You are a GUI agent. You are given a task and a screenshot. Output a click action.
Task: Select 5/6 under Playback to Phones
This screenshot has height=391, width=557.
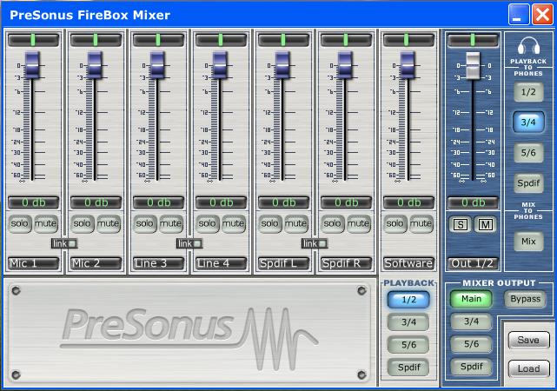pos(528,153)
